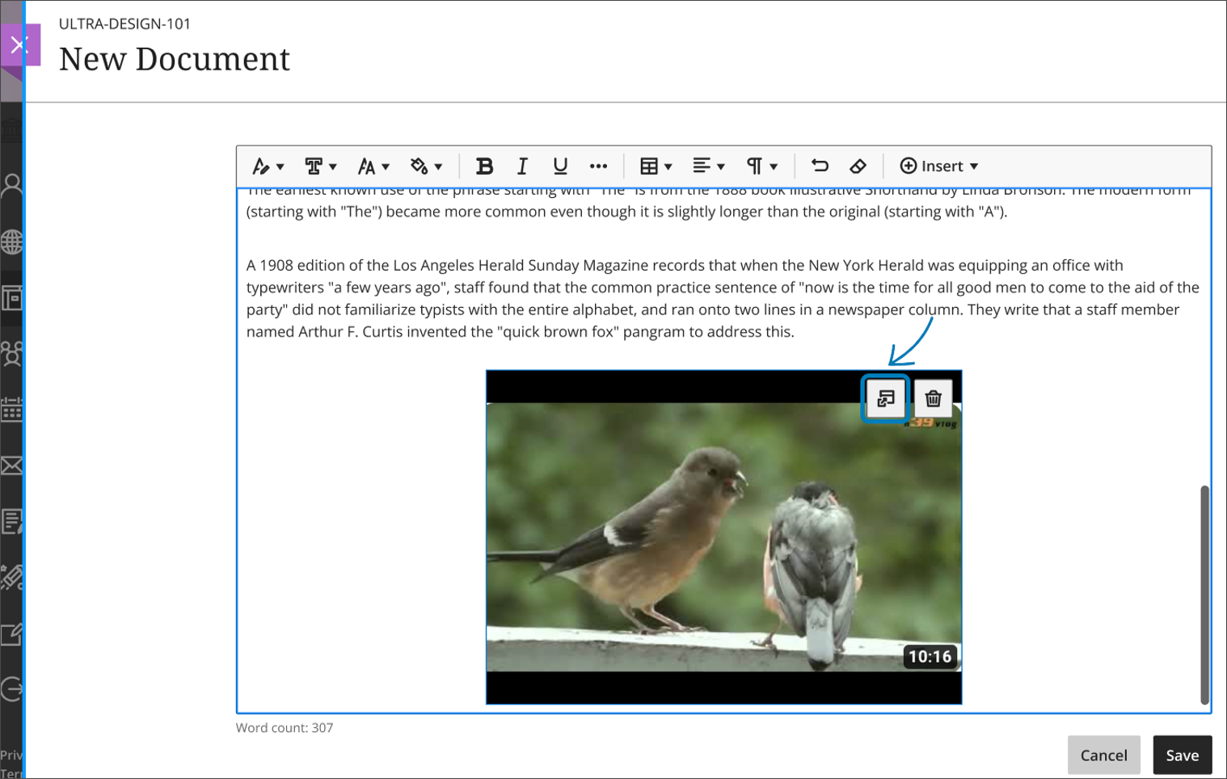Viewport: 1227px width, 779px height.
Task: Click the undo arrow icon
Action: (x=820, y=166)
